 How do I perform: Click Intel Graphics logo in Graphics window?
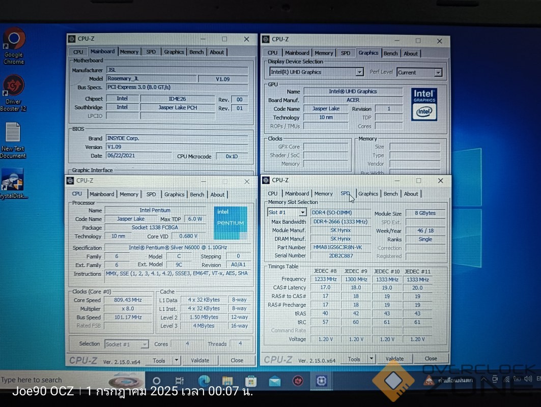click(424, 104)
